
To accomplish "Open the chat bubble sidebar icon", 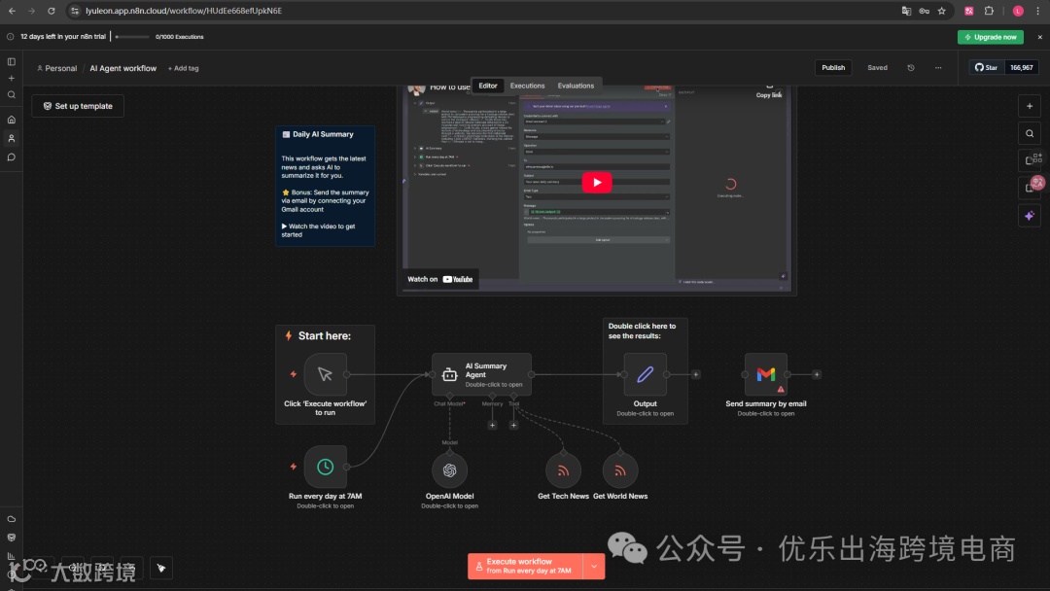I will [12, 157].
